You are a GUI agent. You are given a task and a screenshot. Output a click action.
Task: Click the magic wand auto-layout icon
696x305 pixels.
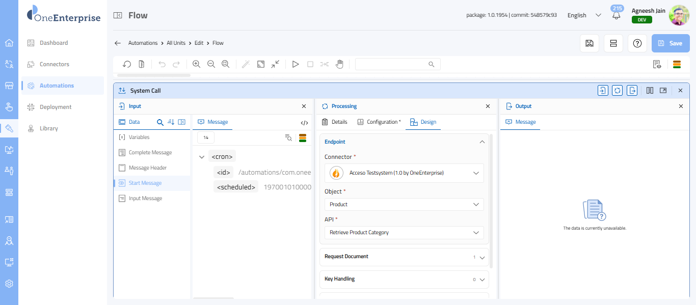245,64
